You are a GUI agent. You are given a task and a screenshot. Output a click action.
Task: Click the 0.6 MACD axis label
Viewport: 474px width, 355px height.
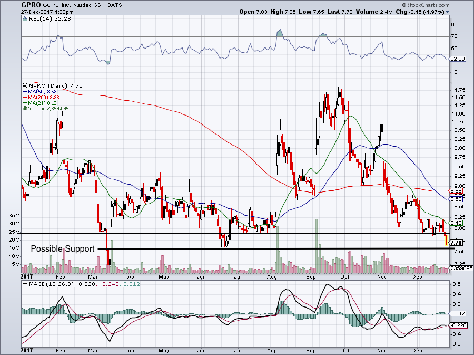click(x=457, y=284)
